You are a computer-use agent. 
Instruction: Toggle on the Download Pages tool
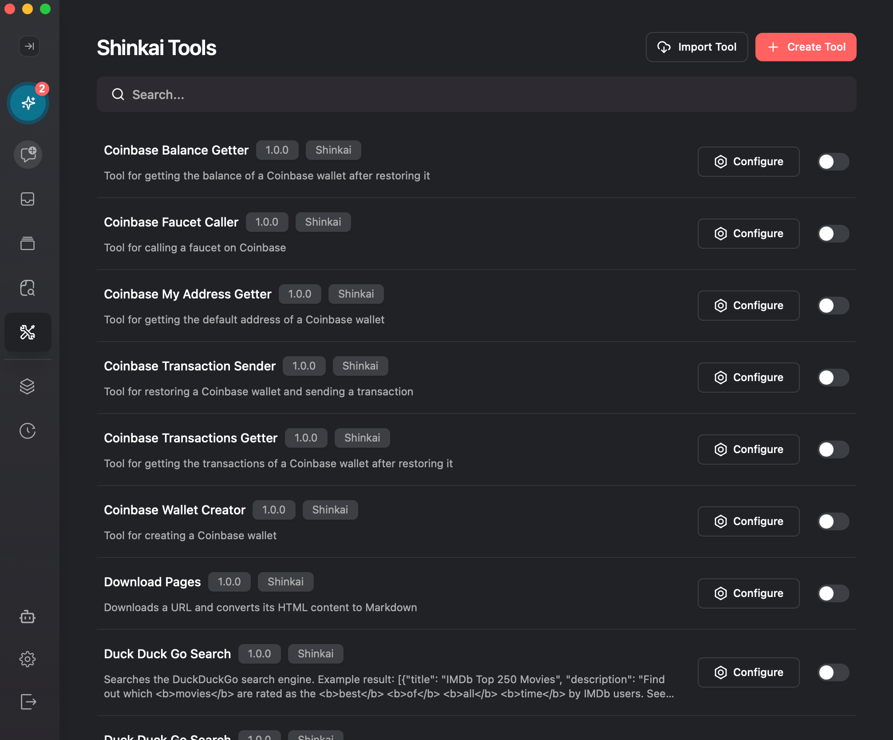pos(833,593)
